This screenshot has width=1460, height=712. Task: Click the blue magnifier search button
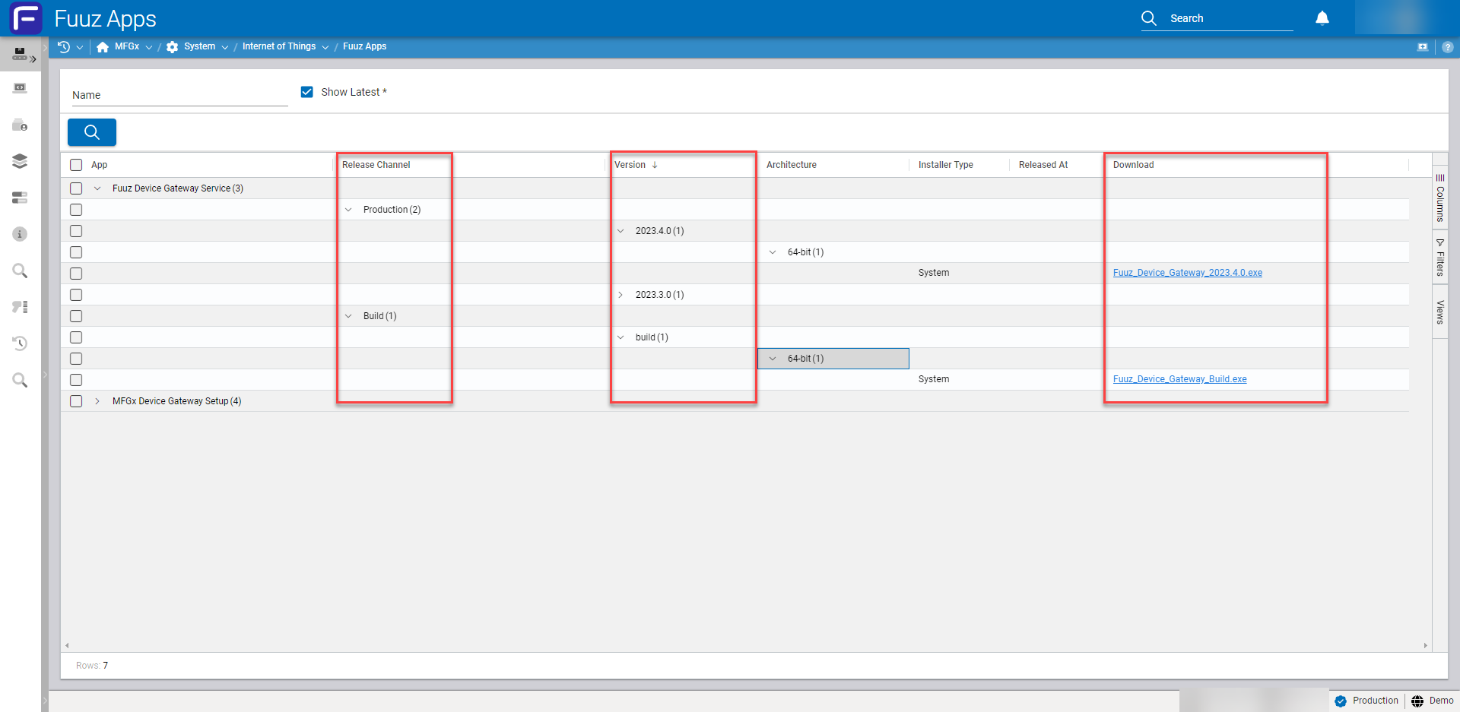(x=92, y=132)
